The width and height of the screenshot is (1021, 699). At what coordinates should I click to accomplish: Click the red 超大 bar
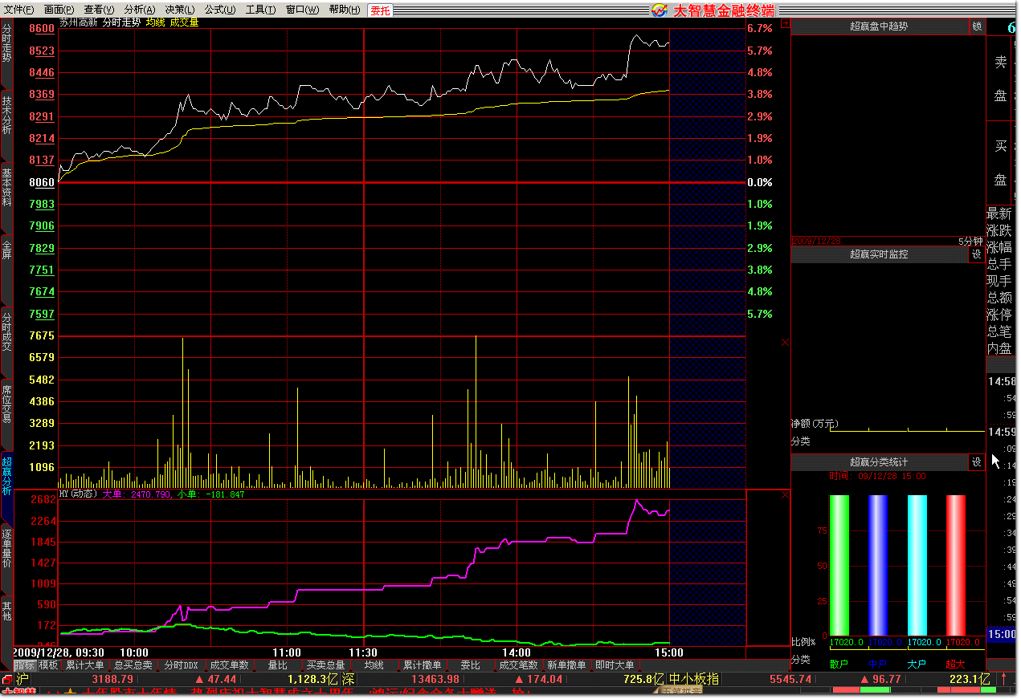(x=956, y=565)
